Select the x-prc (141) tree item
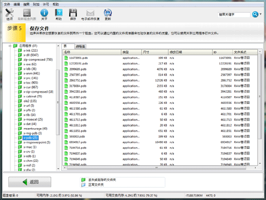This screenshot has width=266, height=200. click(30, 78)
